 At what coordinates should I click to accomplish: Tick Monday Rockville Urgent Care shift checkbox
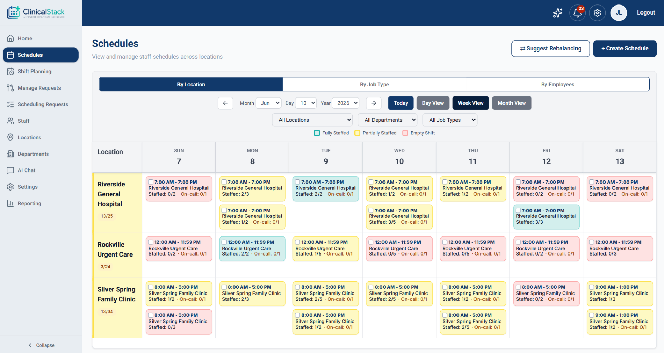(224, 242)
